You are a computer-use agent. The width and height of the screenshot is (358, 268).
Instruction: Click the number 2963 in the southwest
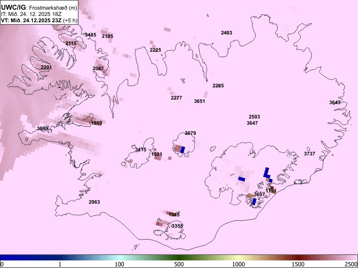click(x=94, y=202)
